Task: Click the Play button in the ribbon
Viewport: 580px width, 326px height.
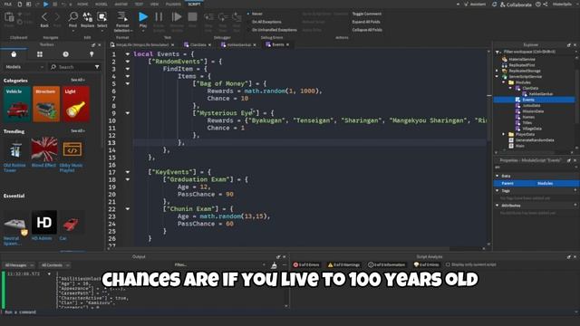Action: pyautogui.click(x=143, y=17)
